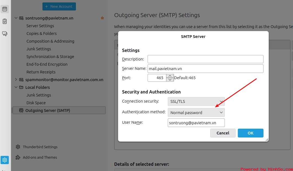Open the Connection security dropdown

tap(196, 101)
